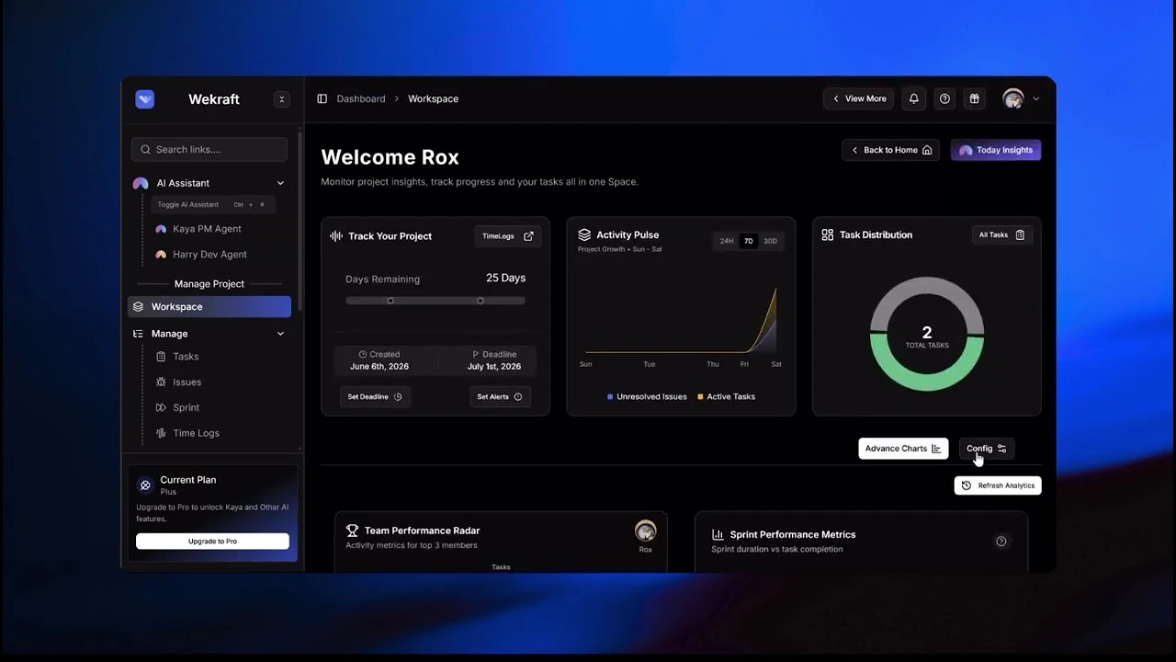Open Advance Charts
The image size is (1176, 662).
tap(903, 449)
